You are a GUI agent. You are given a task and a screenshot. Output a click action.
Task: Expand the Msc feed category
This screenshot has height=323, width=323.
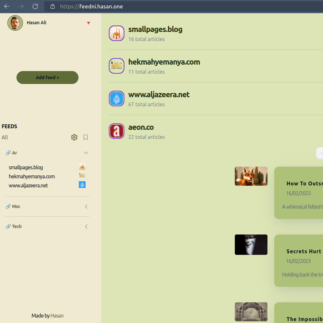point(86,206)
